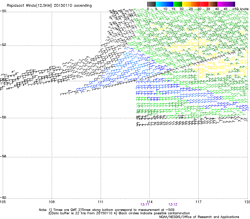Viewport: 250px width, 219px height.
Task: Pick the red 30-35 knots legend swatch
Action: [204, 4]
